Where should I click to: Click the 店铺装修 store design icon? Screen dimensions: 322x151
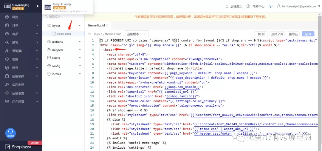[x=7, y=76]
